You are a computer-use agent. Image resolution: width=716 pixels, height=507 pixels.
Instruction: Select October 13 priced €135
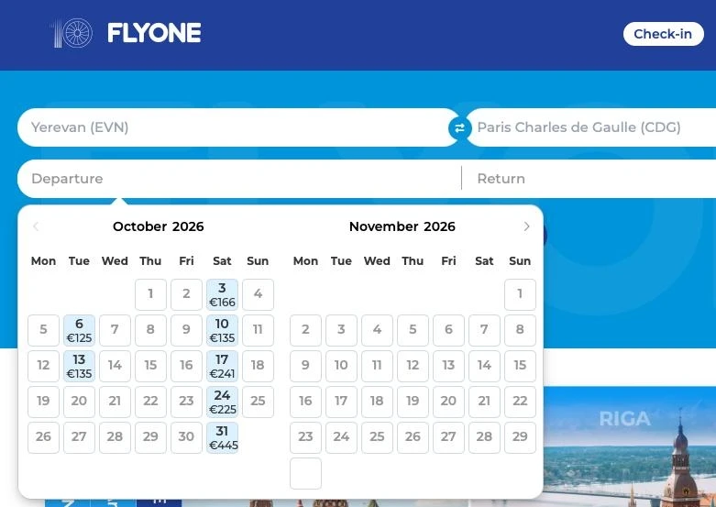79,366
